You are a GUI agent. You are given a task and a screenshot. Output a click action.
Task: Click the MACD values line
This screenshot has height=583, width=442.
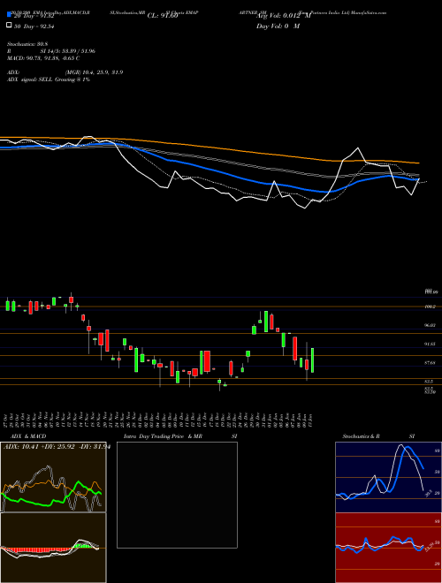[x=43, y=58]
